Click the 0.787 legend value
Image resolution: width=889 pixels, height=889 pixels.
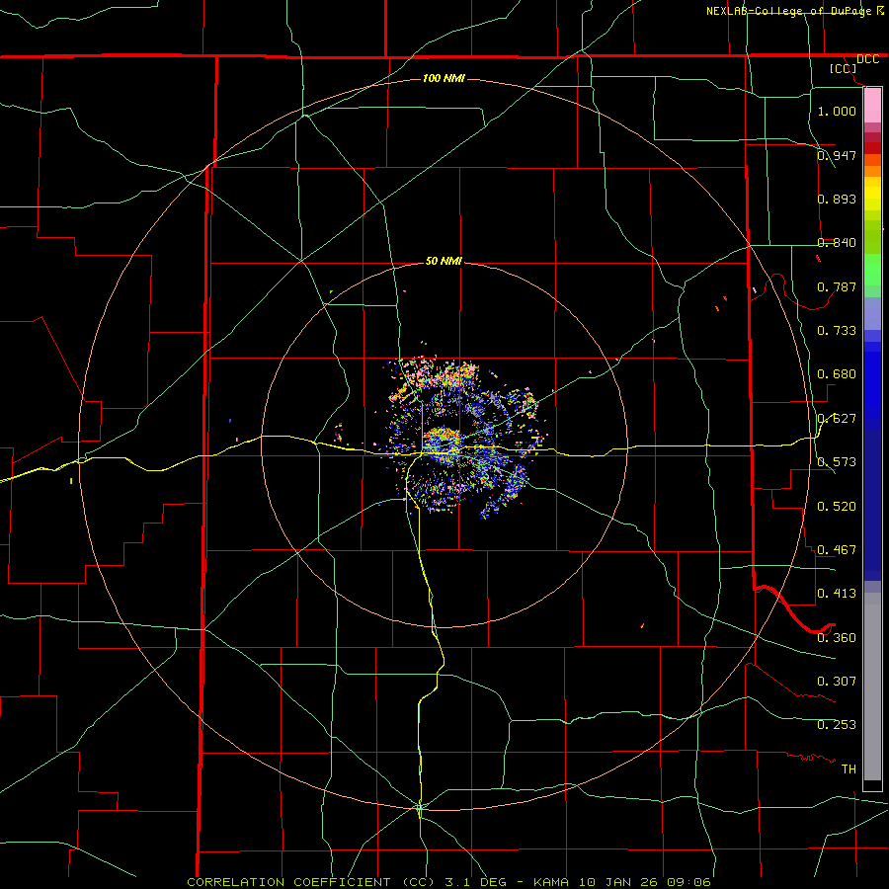837,286
